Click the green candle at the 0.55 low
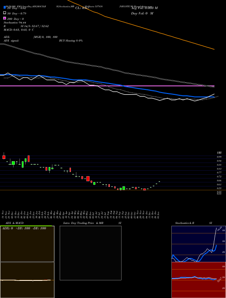 point(124,188)
